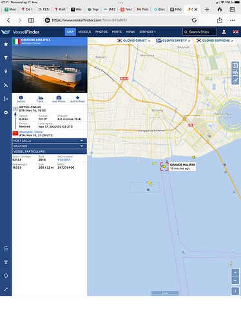This screenshot has width=241, height=322.
Task: Focus the Search Ships field
Action: (200, 32)
